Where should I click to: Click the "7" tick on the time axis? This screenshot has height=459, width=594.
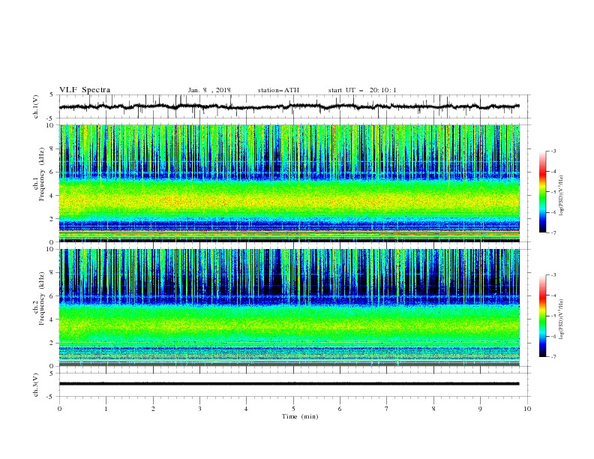pos(387,409)
